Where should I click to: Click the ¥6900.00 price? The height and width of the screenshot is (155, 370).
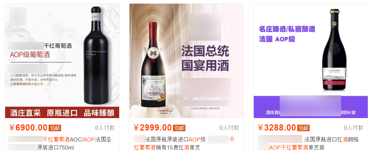pos(28,128)
